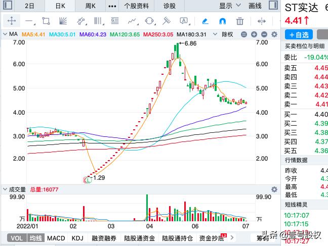Select the VOL indicator button
The image size is (328, 246).
17,238
